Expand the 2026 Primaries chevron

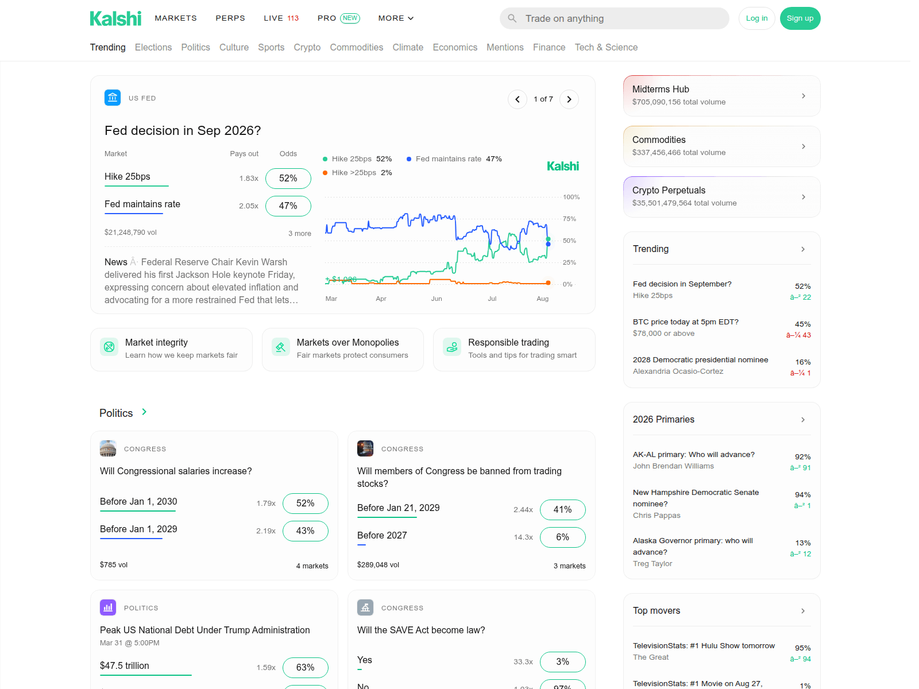[803, 420]
